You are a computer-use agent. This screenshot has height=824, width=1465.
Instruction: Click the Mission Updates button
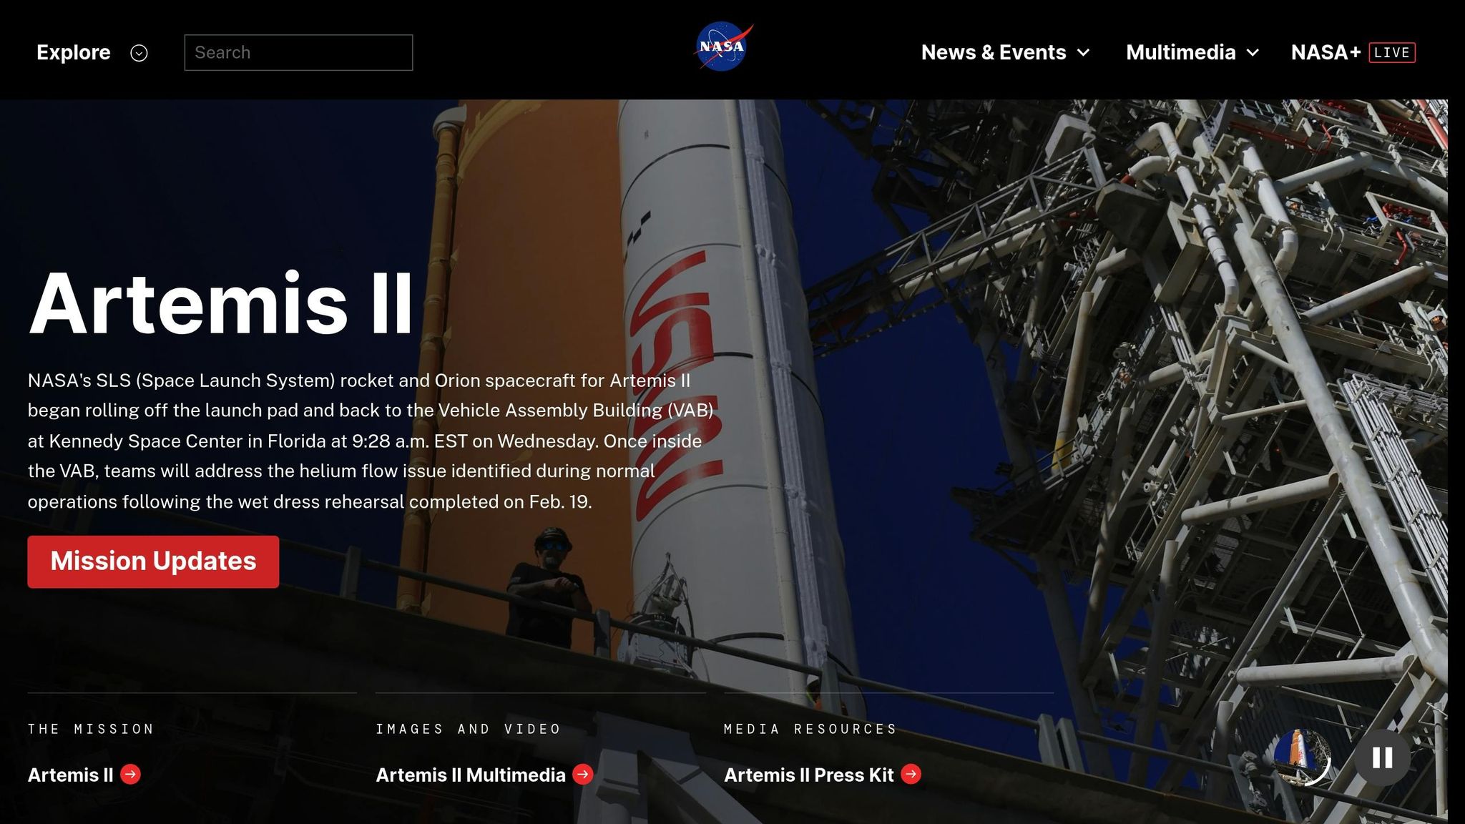[x=152, y=561]
